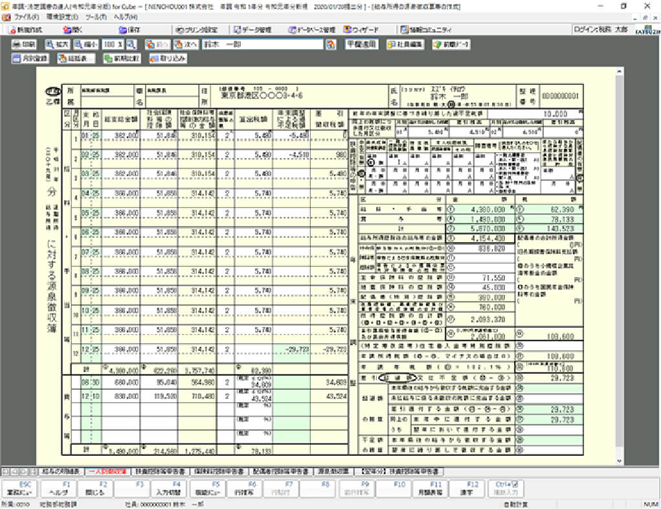Open the ファイル(F) menu
Viewport: 661px width, 509px height.
pyautogui.click(x=27, y=17)
